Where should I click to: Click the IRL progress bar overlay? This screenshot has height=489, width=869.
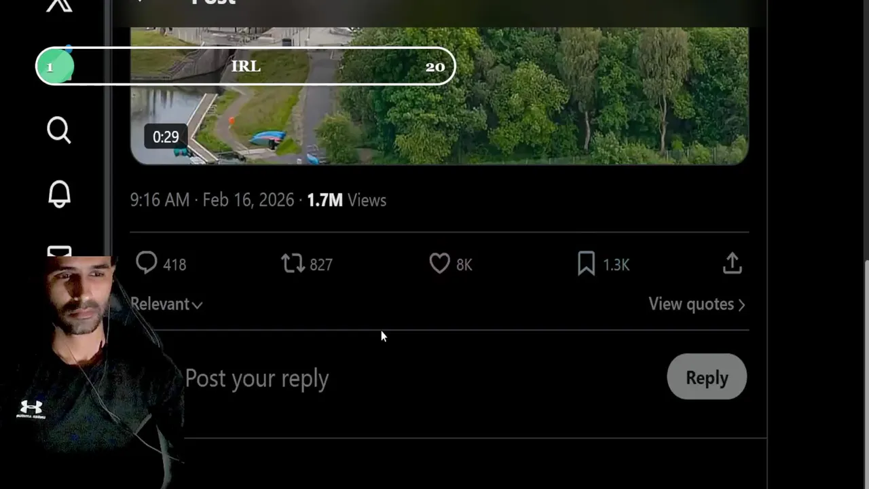tap(245, 66)
